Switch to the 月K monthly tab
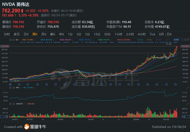This screenshot has width=190, height=132. (x=44, y=34)
